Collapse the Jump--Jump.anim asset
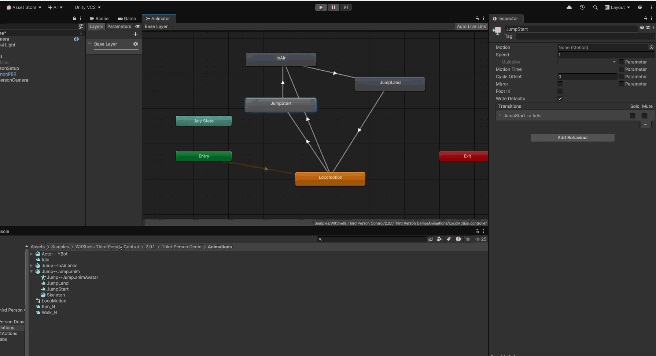This screenshot has width=656, height=356. [32, 271]
